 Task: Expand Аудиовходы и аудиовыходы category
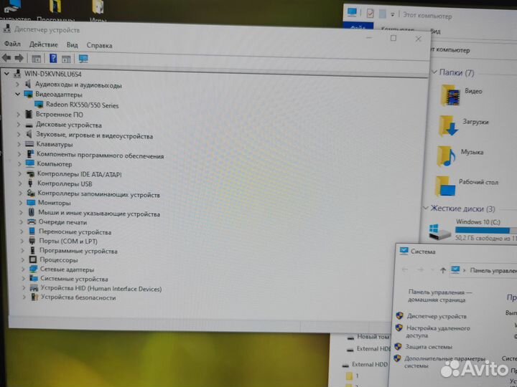[x=17, y=85]
